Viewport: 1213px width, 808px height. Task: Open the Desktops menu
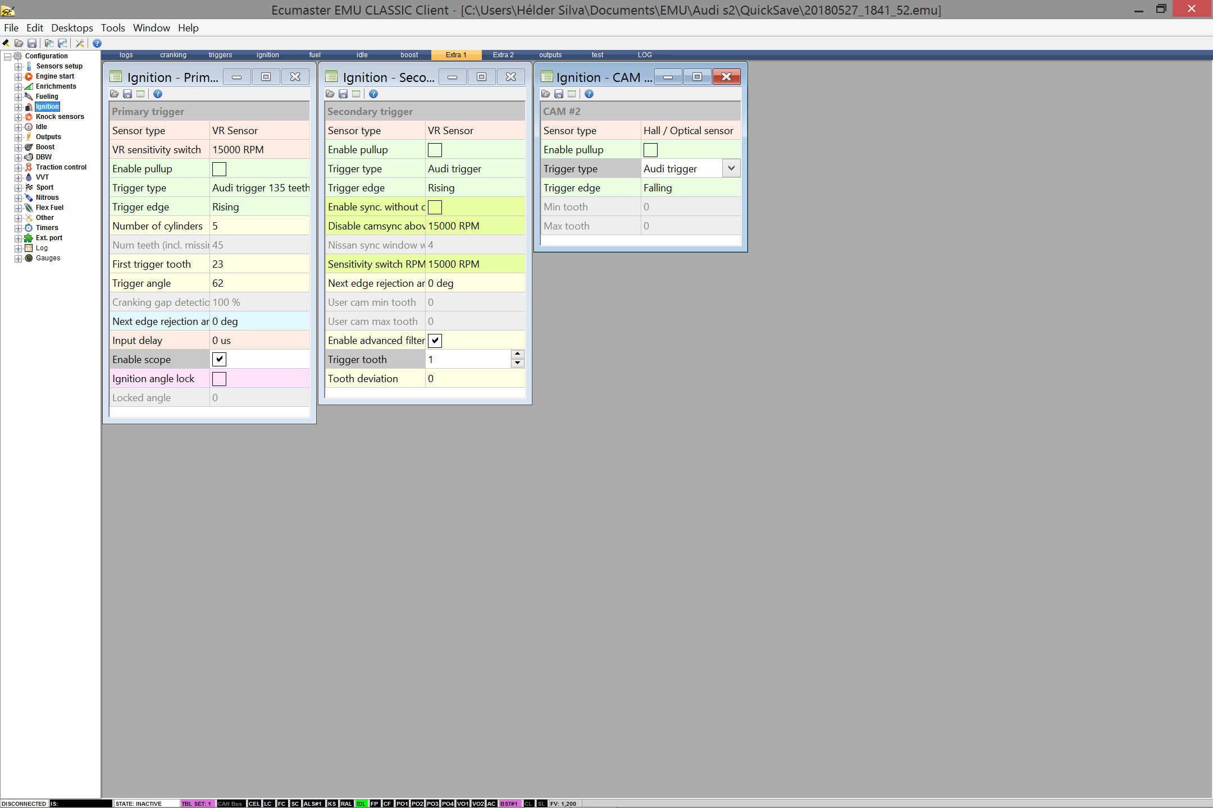pyautogui.click(x=72, y=28)
